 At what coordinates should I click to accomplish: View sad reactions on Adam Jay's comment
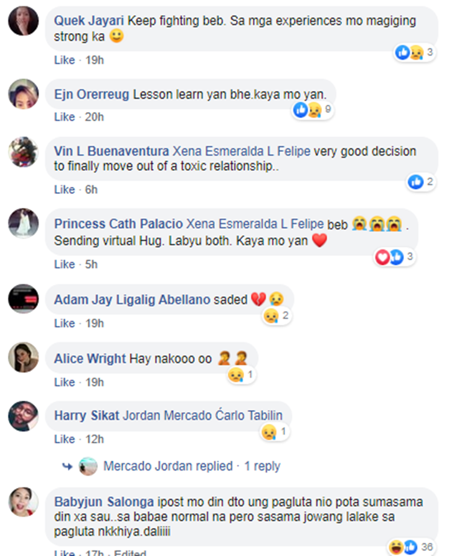pos(276,315)
